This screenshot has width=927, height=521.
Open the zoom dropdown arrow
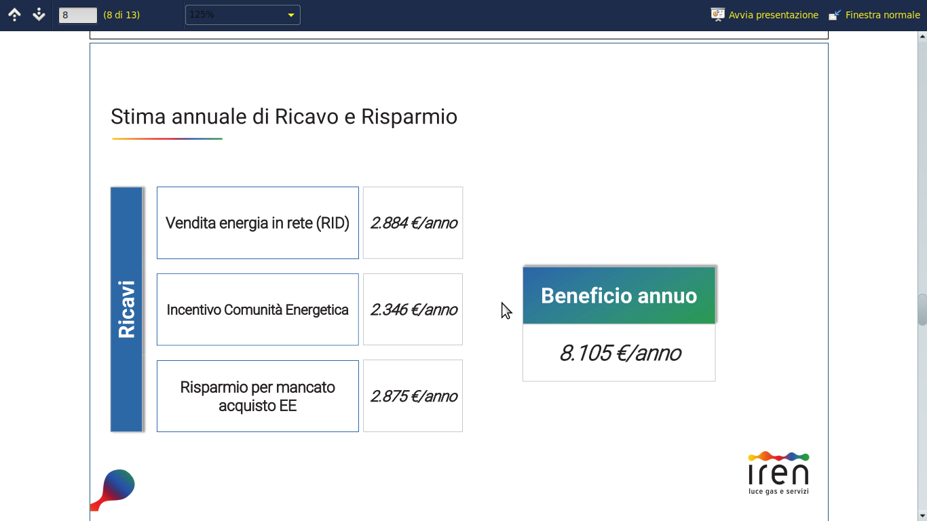291,15
